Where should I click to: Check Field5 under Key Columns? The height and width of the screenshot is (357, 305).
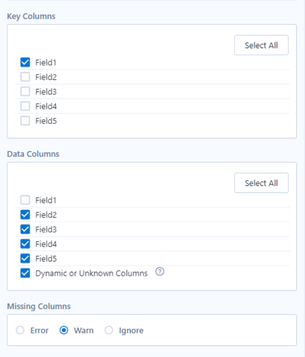coord(25,121)
